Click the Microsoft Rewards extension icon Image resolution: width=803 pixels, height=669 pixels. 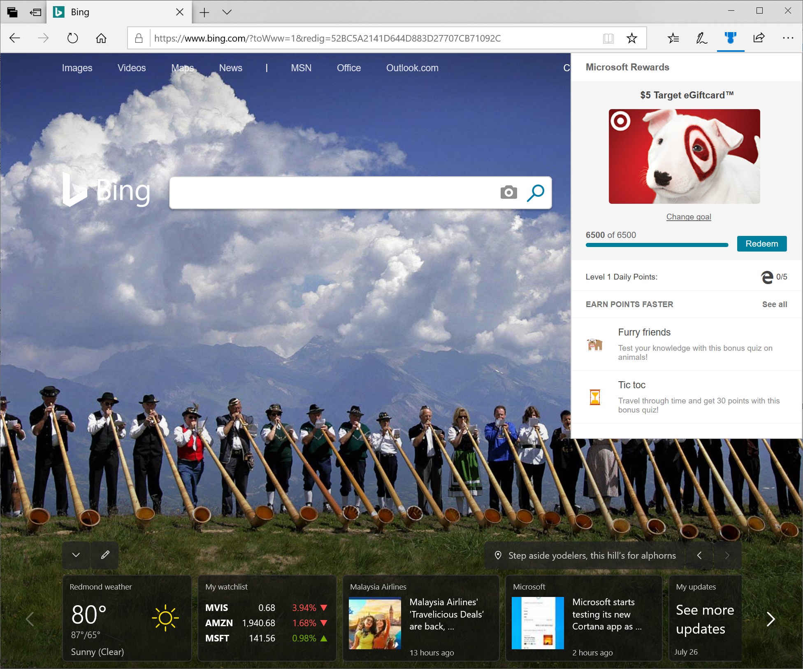pyautogui.click(x=730, y=38)
